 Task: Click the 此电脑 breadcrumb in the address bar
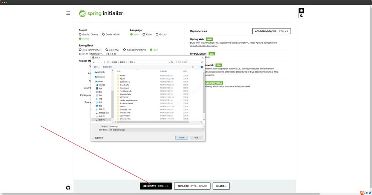[114, 62]
